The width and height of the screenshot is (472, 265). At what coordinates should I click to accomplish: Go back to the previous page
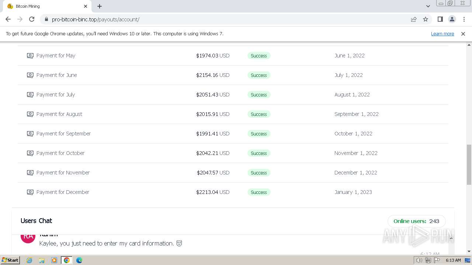(8, 19)
